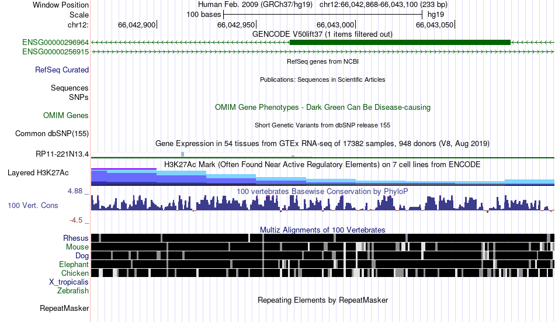Click the RefSeq genes from NCBI title

[323, 61]
